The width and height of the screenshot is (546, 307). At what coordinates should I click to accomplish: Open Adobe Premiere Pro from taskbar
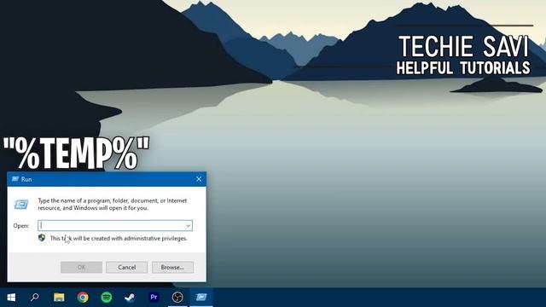point(154,298)
